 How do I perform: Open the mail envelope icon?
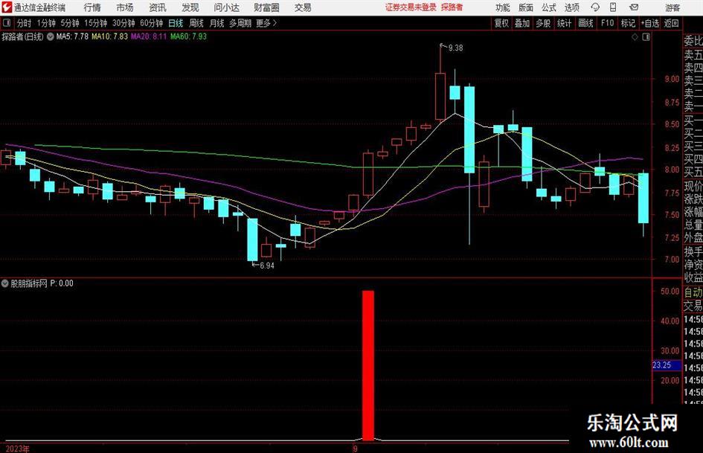tap(634, 7)
